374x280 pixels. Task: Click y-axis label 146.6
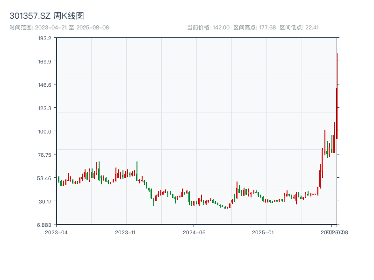45,85
